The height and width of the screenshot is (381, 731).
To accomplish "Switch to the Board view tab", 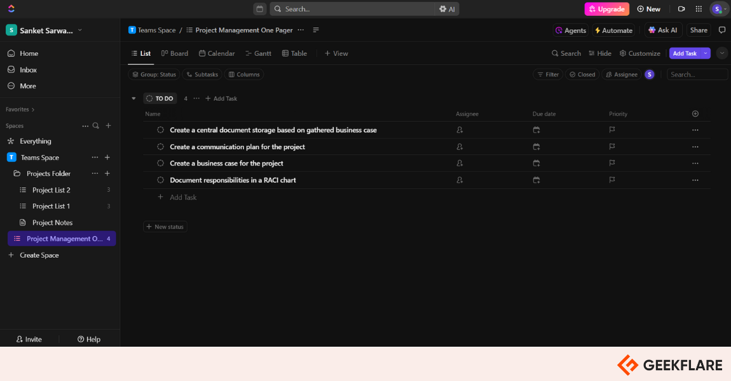I will 175,53.
